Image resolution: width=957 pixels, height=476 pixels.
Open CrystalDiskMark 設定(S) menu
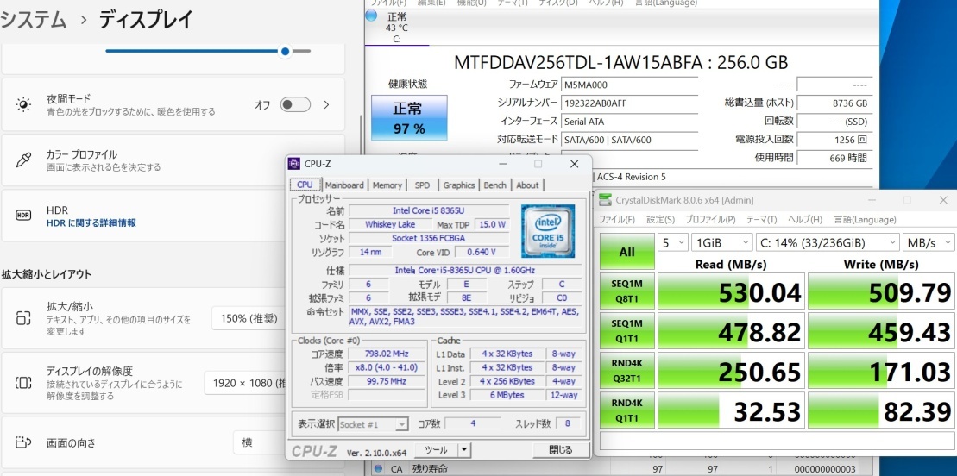pyautogui.click(x=660, y=220)
